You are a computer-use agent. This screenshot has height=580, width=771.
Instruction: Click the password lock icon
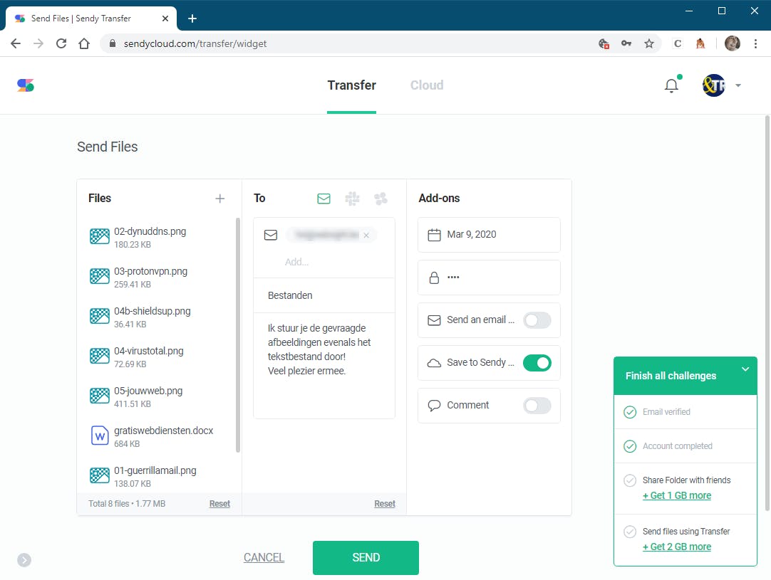click(x=434, y=278)
